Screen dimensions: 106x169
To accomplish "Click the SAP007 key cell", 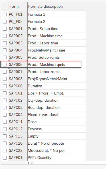I will [18, 72].
